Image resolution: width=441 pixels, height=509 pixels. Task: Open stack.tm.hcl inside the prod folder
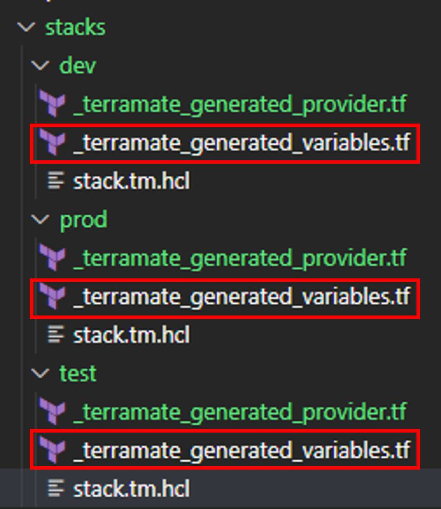click(x=131, y=335)
